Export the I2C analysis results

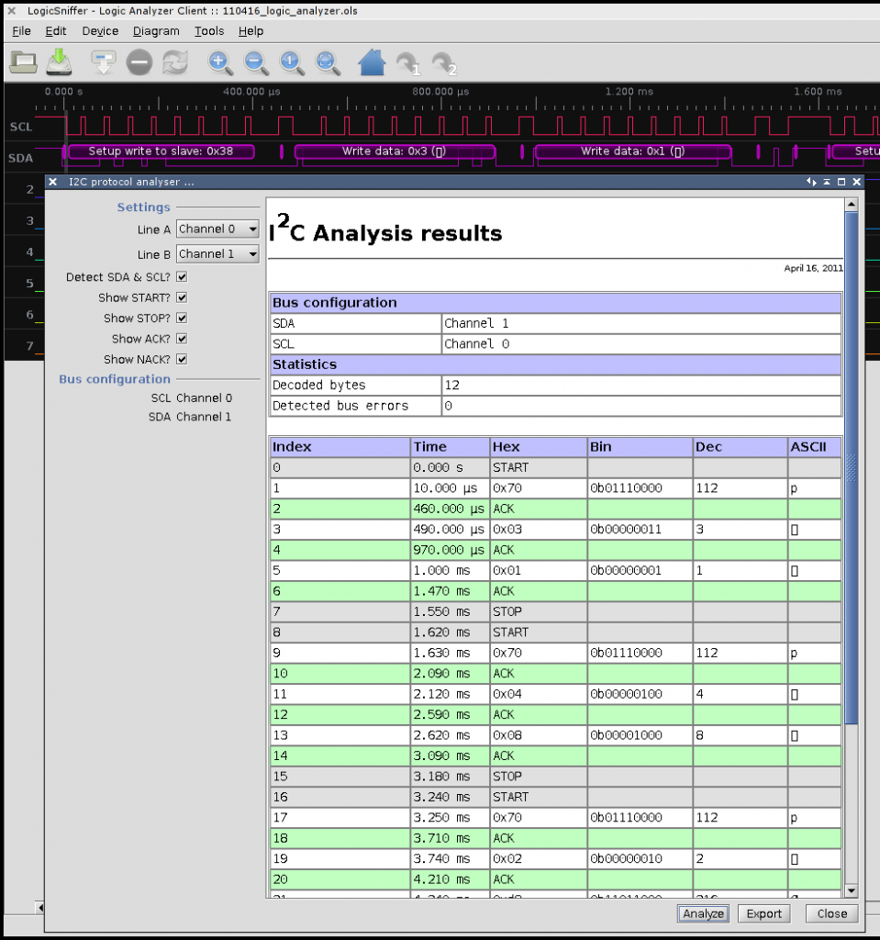point(763,913)
